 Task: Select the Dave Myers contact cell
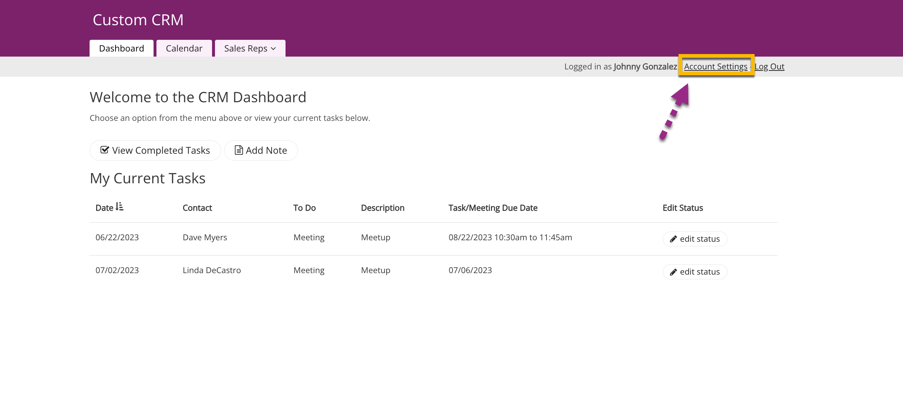pyautogui.click(x=205, y=237)
